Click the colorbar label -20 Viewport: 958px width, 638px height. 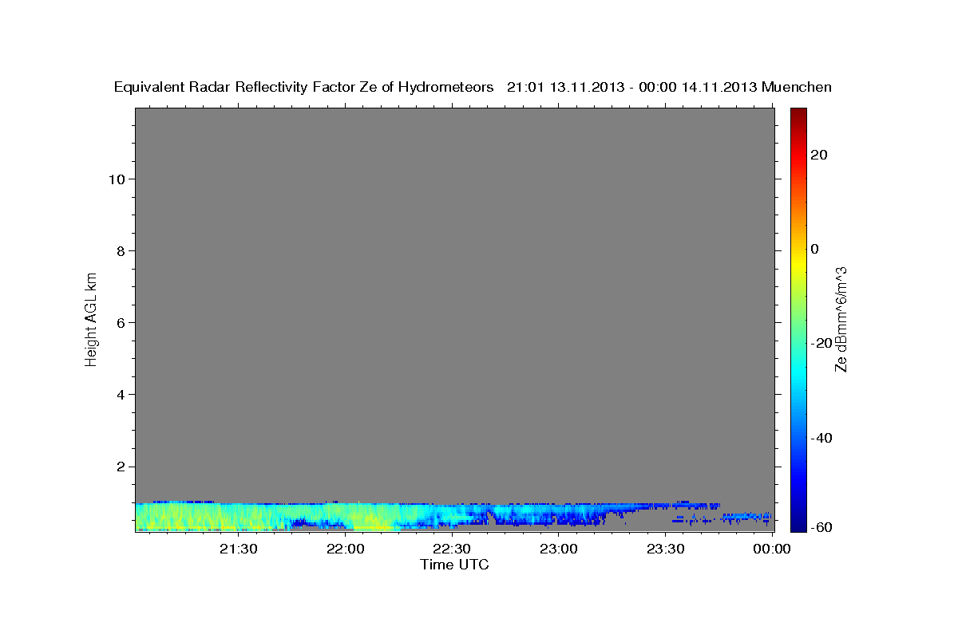[821, 343]
